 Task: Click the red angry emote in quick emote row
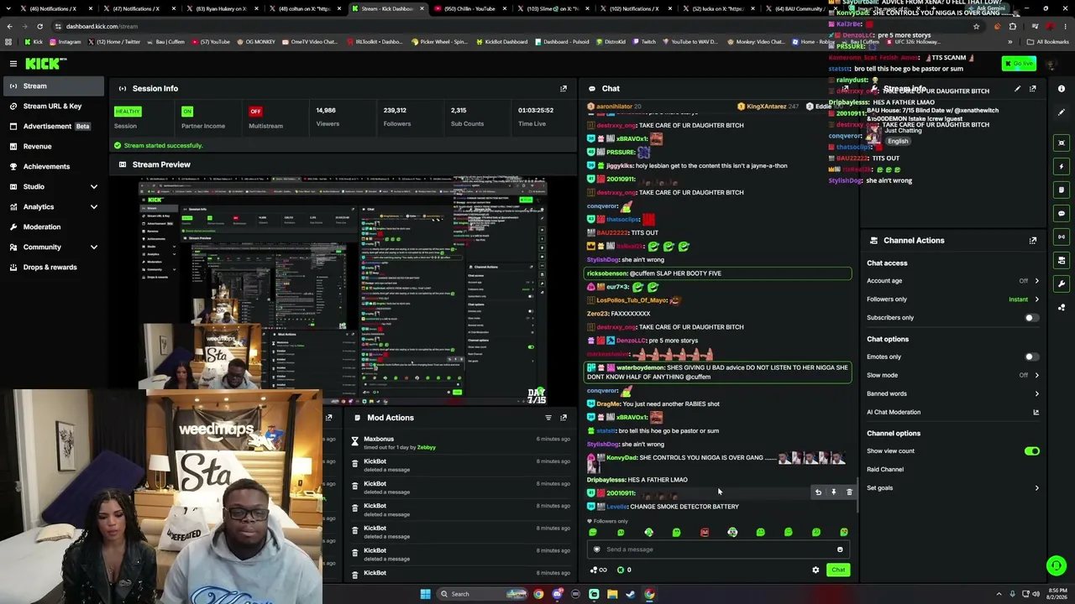click(705, 533)
